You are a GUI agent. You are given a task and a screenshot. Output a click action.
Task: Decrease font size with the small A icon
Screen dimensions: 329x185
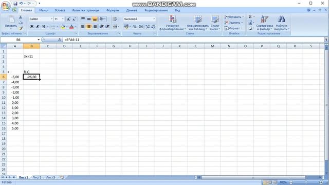74,19
